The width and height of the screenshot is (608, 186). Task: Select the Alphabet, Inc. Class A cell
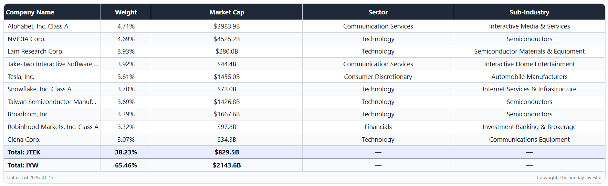pos(38,26)
